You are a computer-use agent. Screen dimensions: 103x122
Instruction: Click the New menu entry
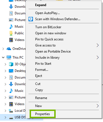[x=64, y=106]
